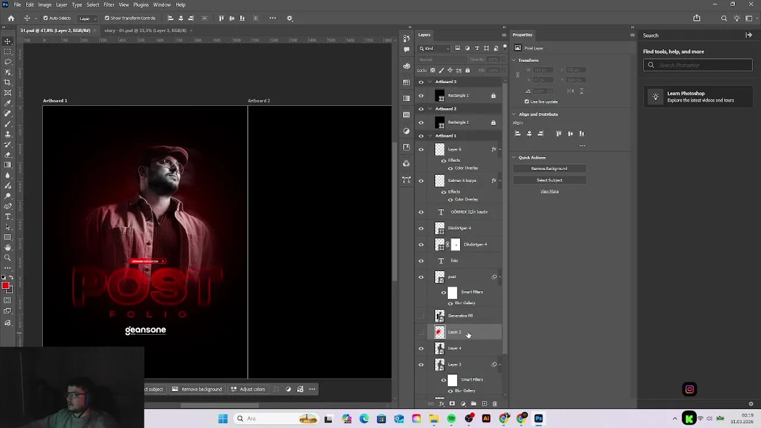Open Learn Photoshop card
Viewport: 761px width, 428px height.
click(697, 97)
